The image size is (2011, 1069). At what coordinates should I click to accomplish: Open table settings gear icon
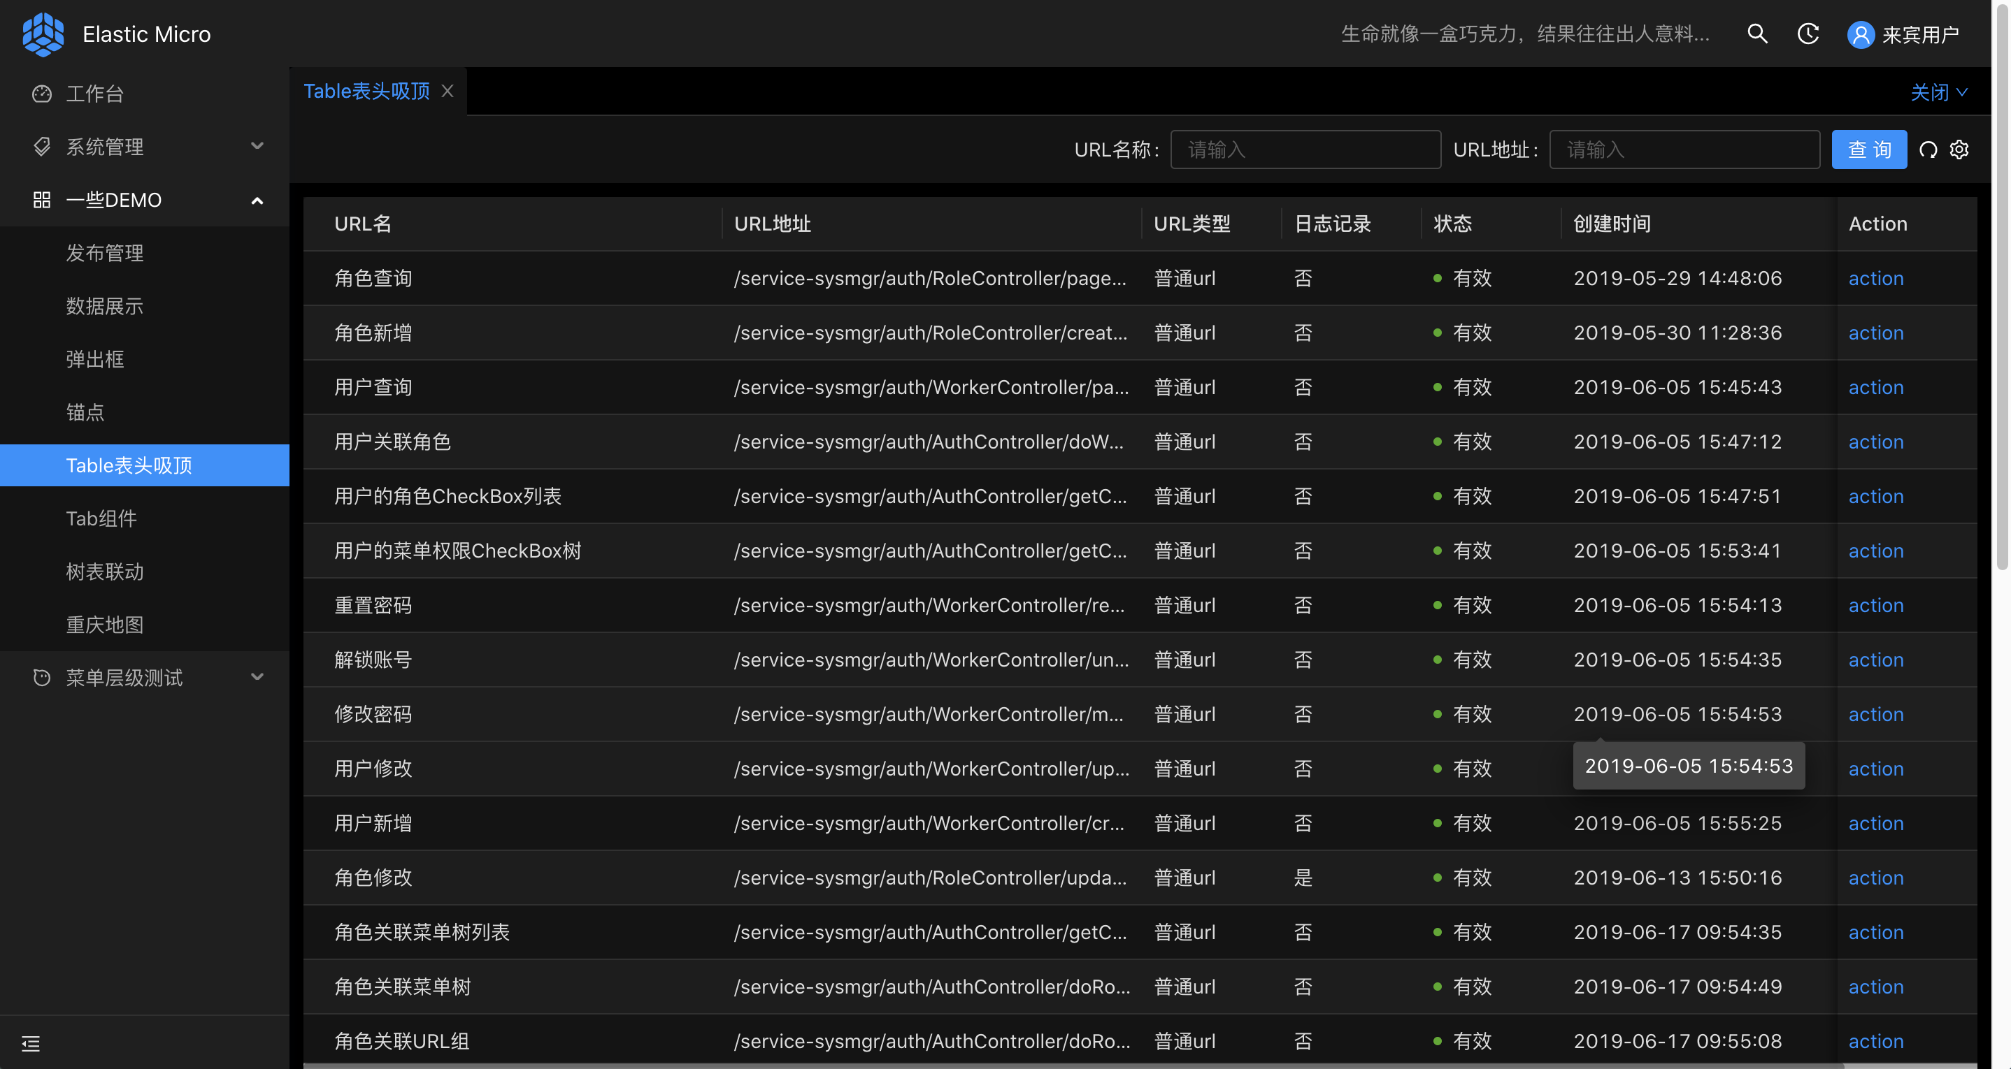coord(1959,150)
